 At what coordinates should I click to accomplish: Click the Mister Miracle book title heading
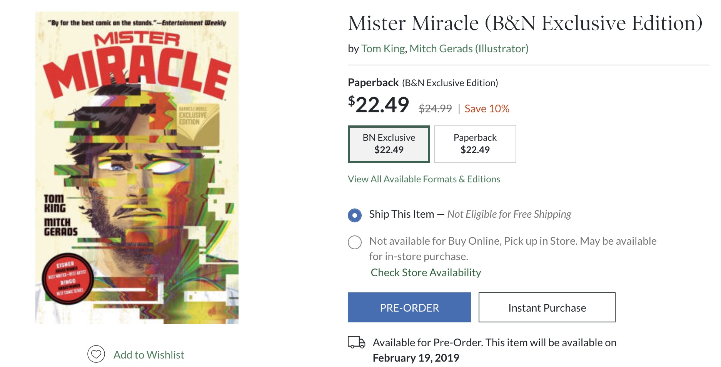tap(525, 23)
